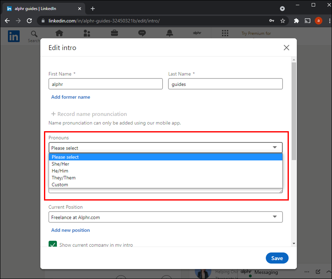
Task: Click the Add former name link
Action: (x=71, y=97)
